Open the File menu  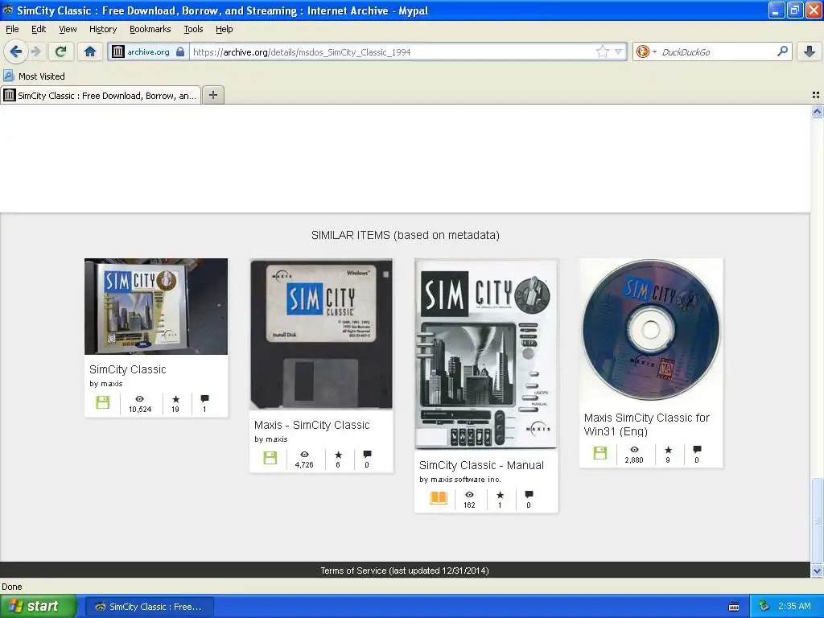pos(12,29)
